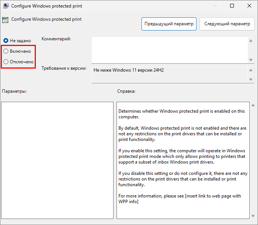Click the "Параметры:" label
This screenshot has height=225, width=258.
tap(14, 91)
